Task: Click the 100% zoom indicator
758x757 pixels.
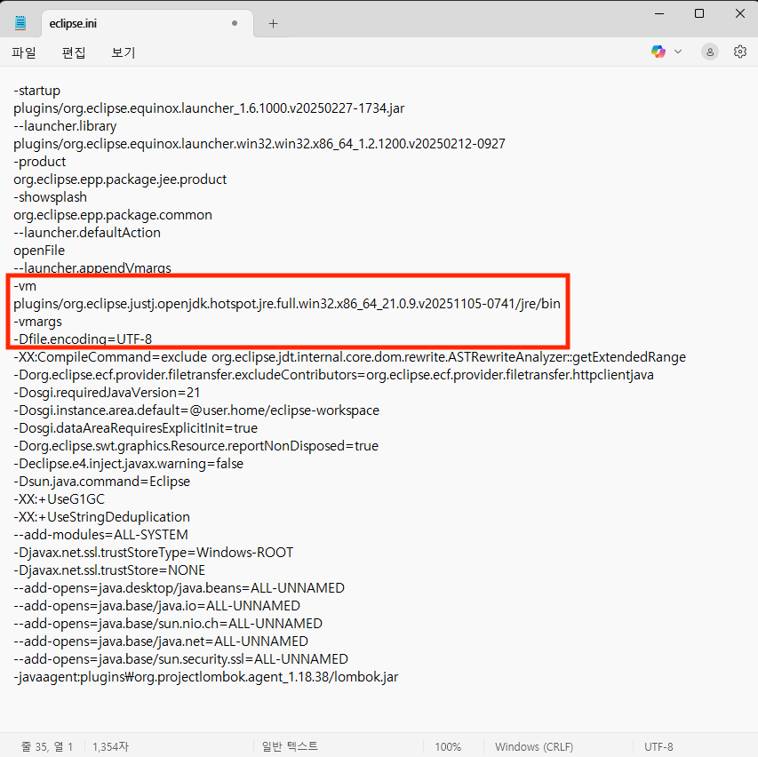Action: tap(449, 746)
